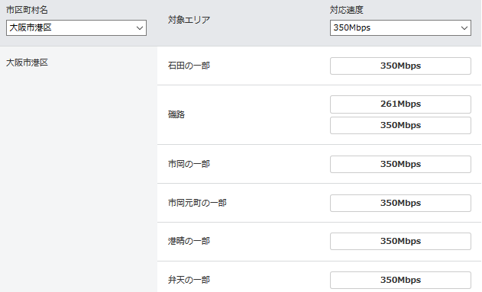Viewport: 482px width, 292px height.
Task: Click the 261Mbps box for 磯路
Action: 400,104
